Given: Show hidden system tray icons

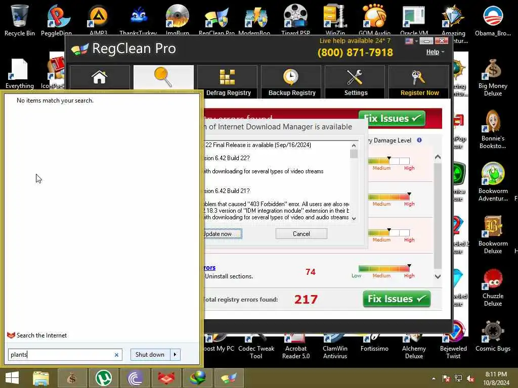Looking at the screenshot, I should (434, 378).
